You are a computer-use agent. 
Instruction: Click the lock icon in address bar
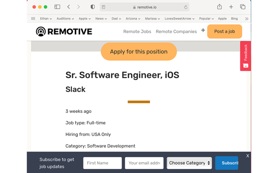tap(134, 7)
